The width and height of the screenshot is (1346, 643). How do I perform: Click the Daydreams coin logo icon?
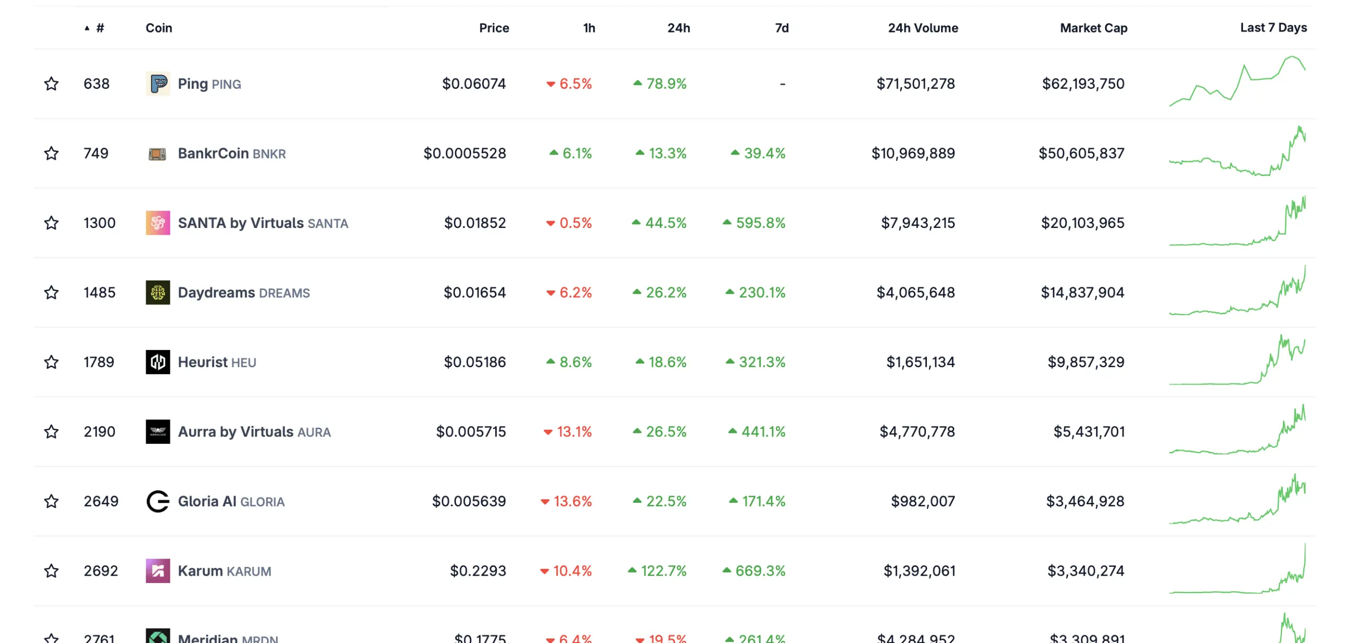pos(158,293)
